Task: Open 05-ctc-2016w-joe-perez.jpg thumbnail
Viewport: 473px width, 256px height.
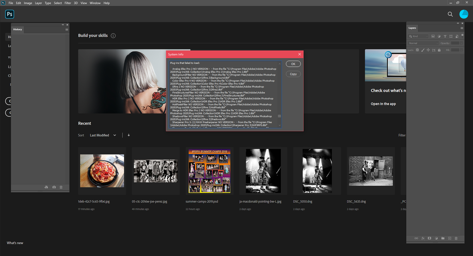Action: pyautogui.click(x=156, y=171)
